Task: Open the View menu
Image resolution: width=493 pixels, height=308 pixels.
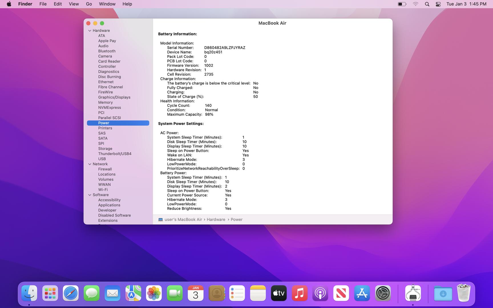Action: tap(74, 4)
